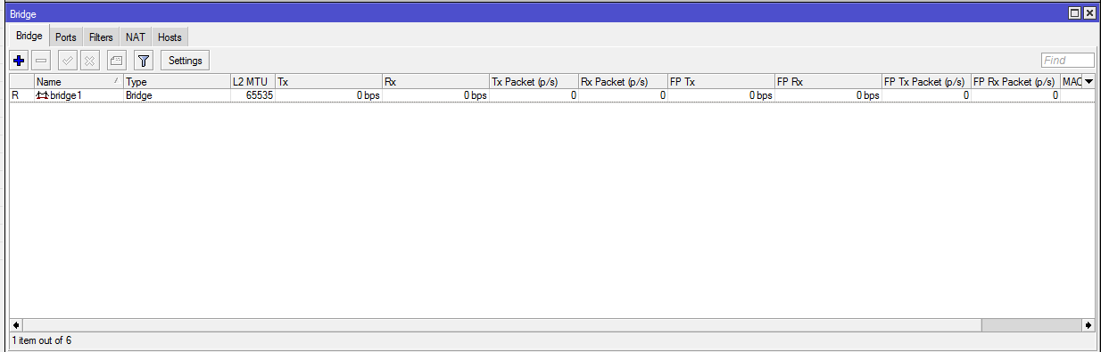Click the FP Tx column header
Image resolution: width=1101 pixels, height=352 pixels.
tap(721, 81)
